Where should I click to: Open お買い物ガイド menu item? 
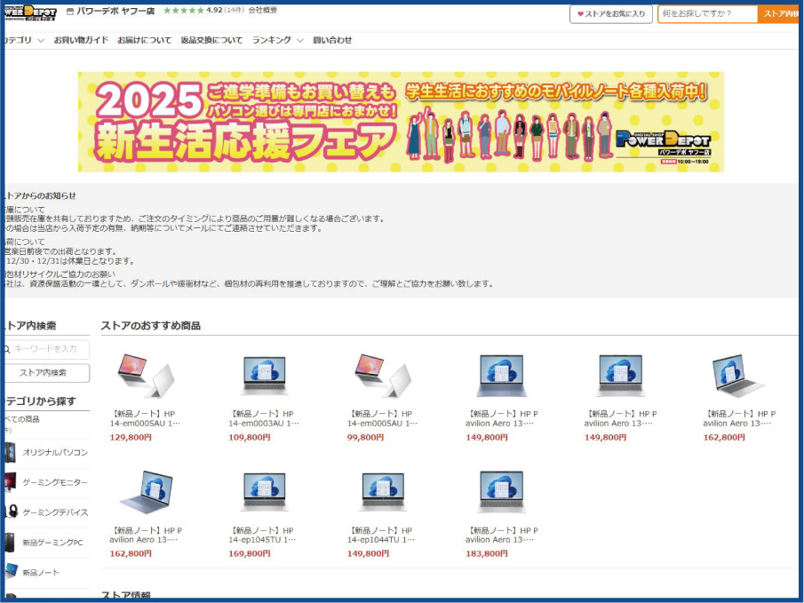point(81,40)
